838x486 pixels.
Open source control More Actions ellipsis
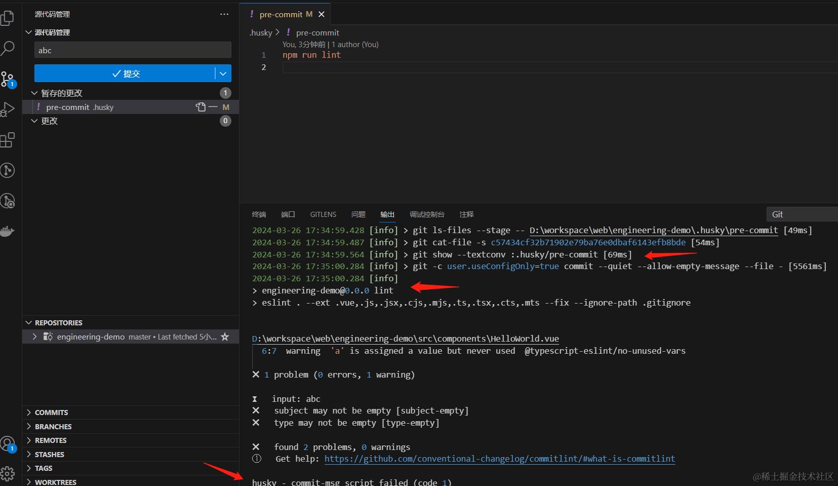click(x=224, y=14)
